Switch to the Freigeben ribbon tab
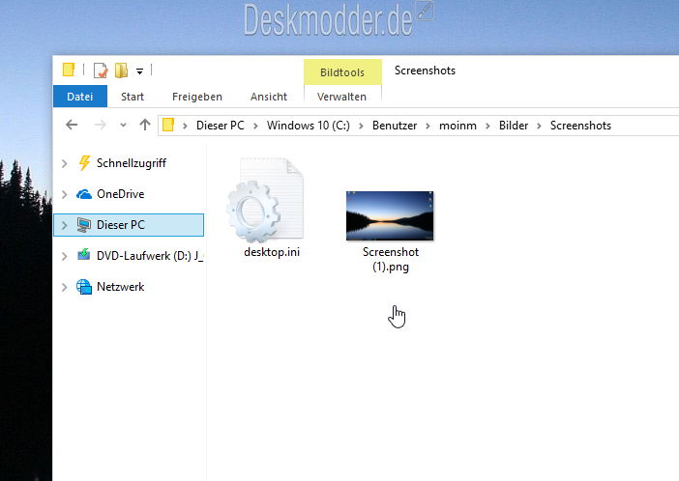Screen dimensions: 679x481 click(x=197, y=97)
